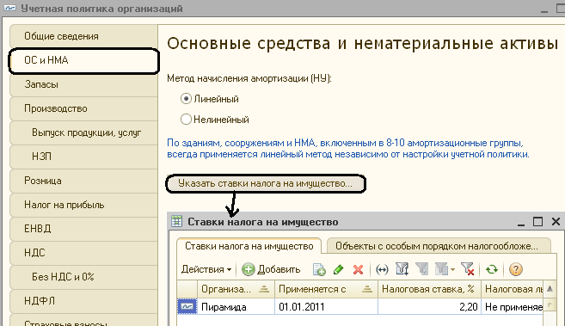The image size is (565, 326).
Task: Select the Пирамида organization cell
Action: click(236, 307)
